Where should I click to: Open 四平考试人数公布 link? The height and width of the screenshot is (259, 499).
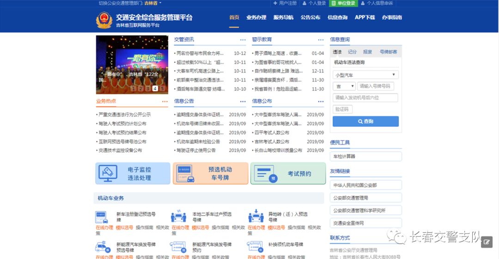(272, 133)
